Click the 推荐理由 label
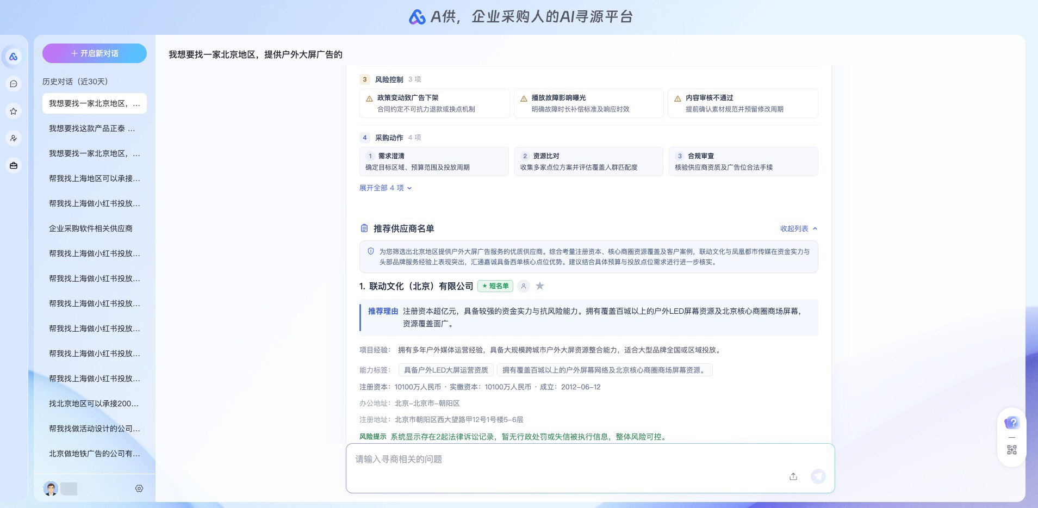This screenshot has height=508, width=1038. (x=383, y=311)
